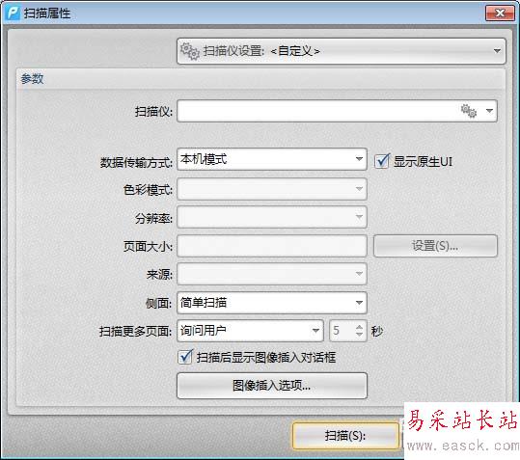The height and width of the screenshot is (460, 520).
Task: Open 数据传输方式 dropdown showing 本机模式
Action: [272, 159]
